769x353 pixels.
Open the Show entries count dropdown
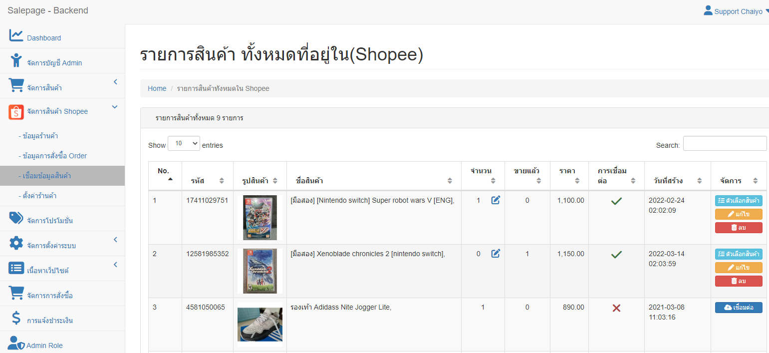184,144
